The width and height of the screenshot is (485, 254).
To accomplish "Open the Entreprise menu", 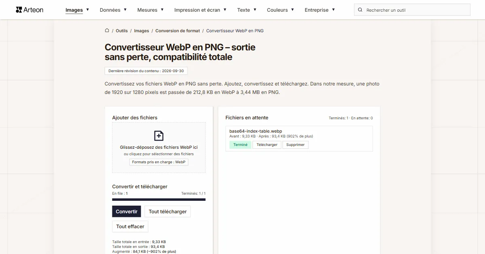I will point(316,10).
